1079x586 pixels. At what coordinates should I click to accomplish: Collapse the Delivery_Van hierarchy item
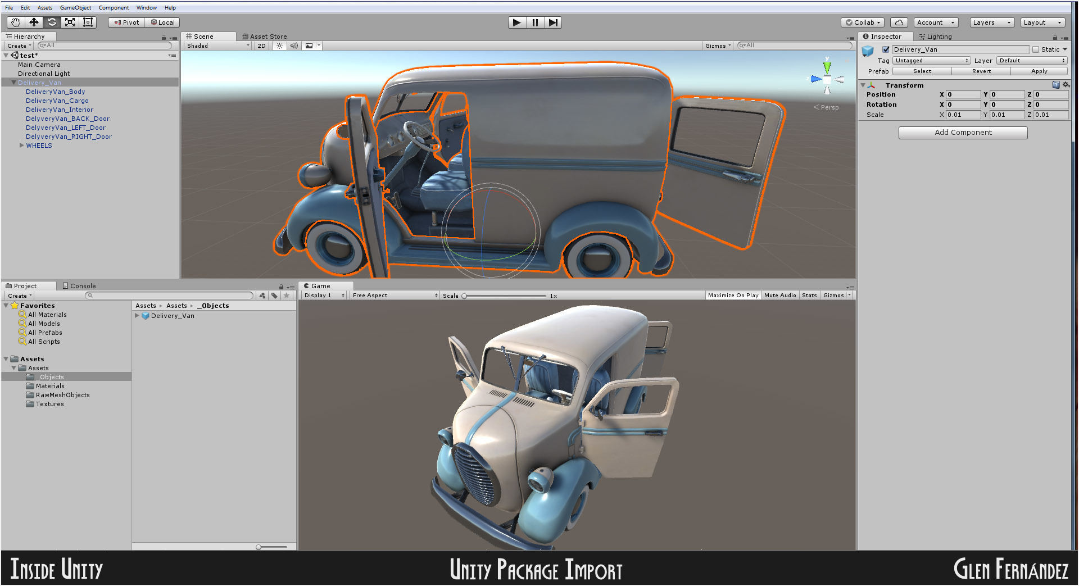pyautogui.click(x=13, y=83)
